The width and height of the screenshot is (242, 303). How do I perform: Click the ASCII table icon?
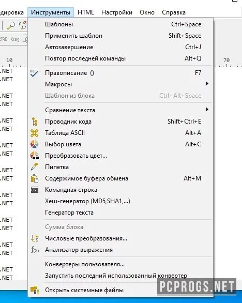(x=35, y=133)
